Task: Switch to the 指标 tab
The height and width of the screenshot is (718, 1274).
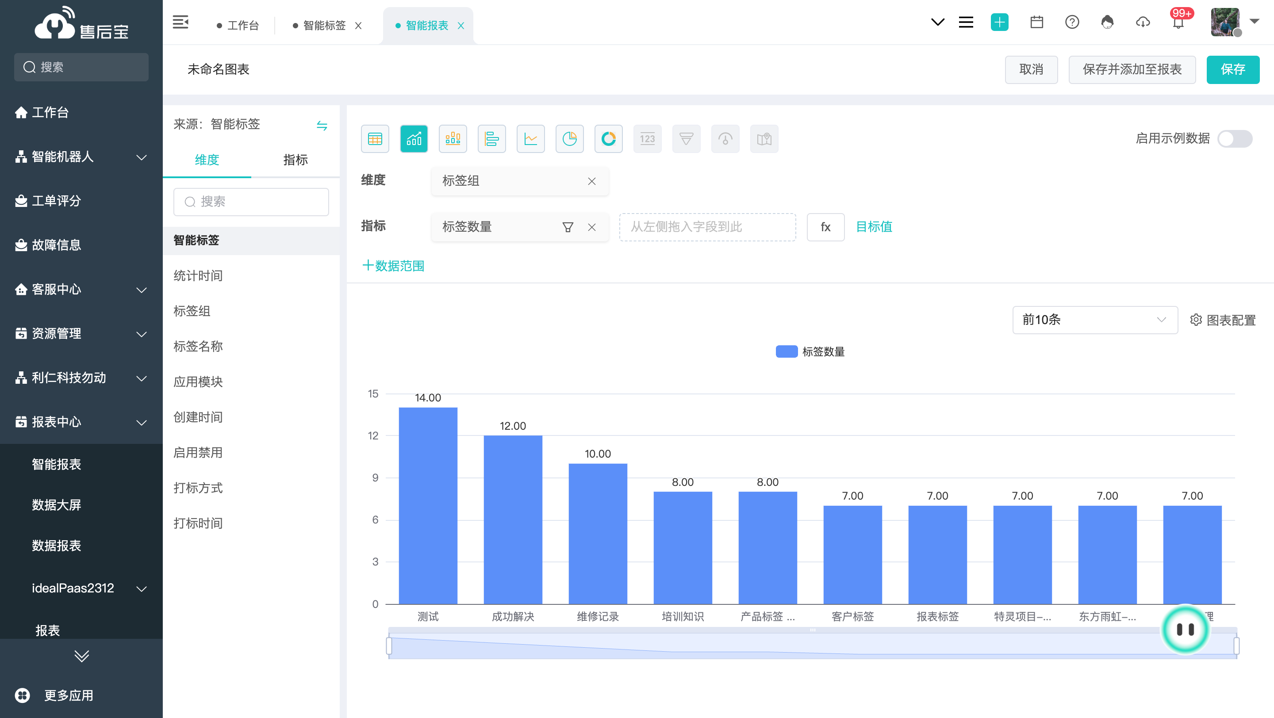Action: pyautogui.click(x=295, y=160)
